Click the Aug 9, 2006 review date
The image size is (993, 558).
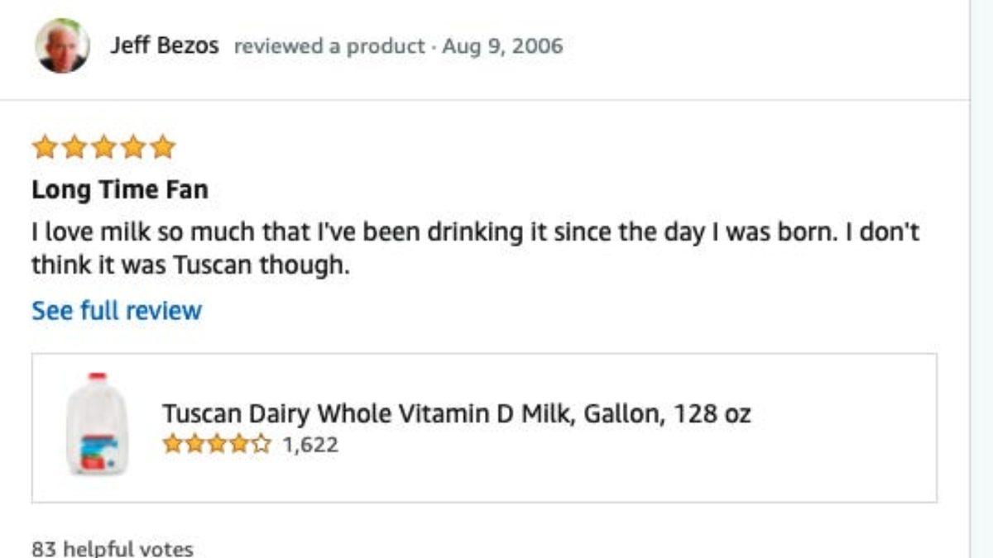click(502, 46)
